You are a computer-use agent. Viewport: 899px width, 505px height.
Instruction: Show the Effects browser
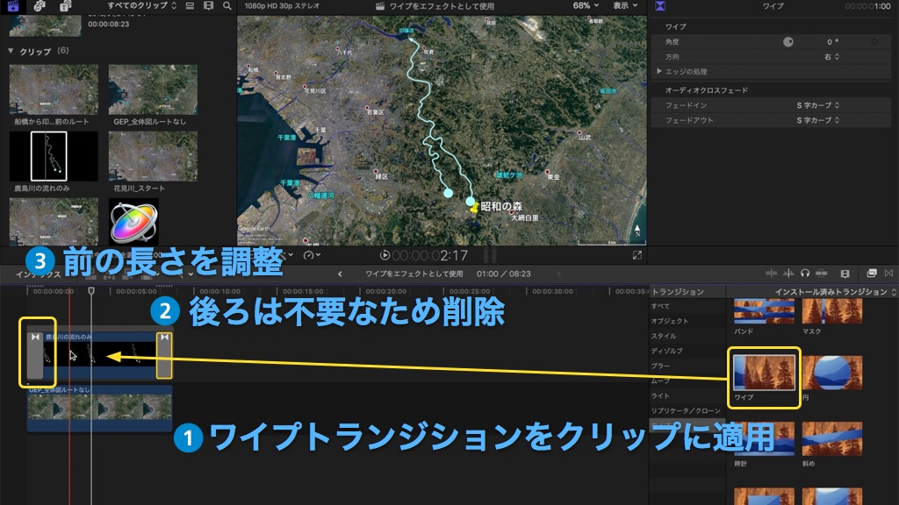872,274
